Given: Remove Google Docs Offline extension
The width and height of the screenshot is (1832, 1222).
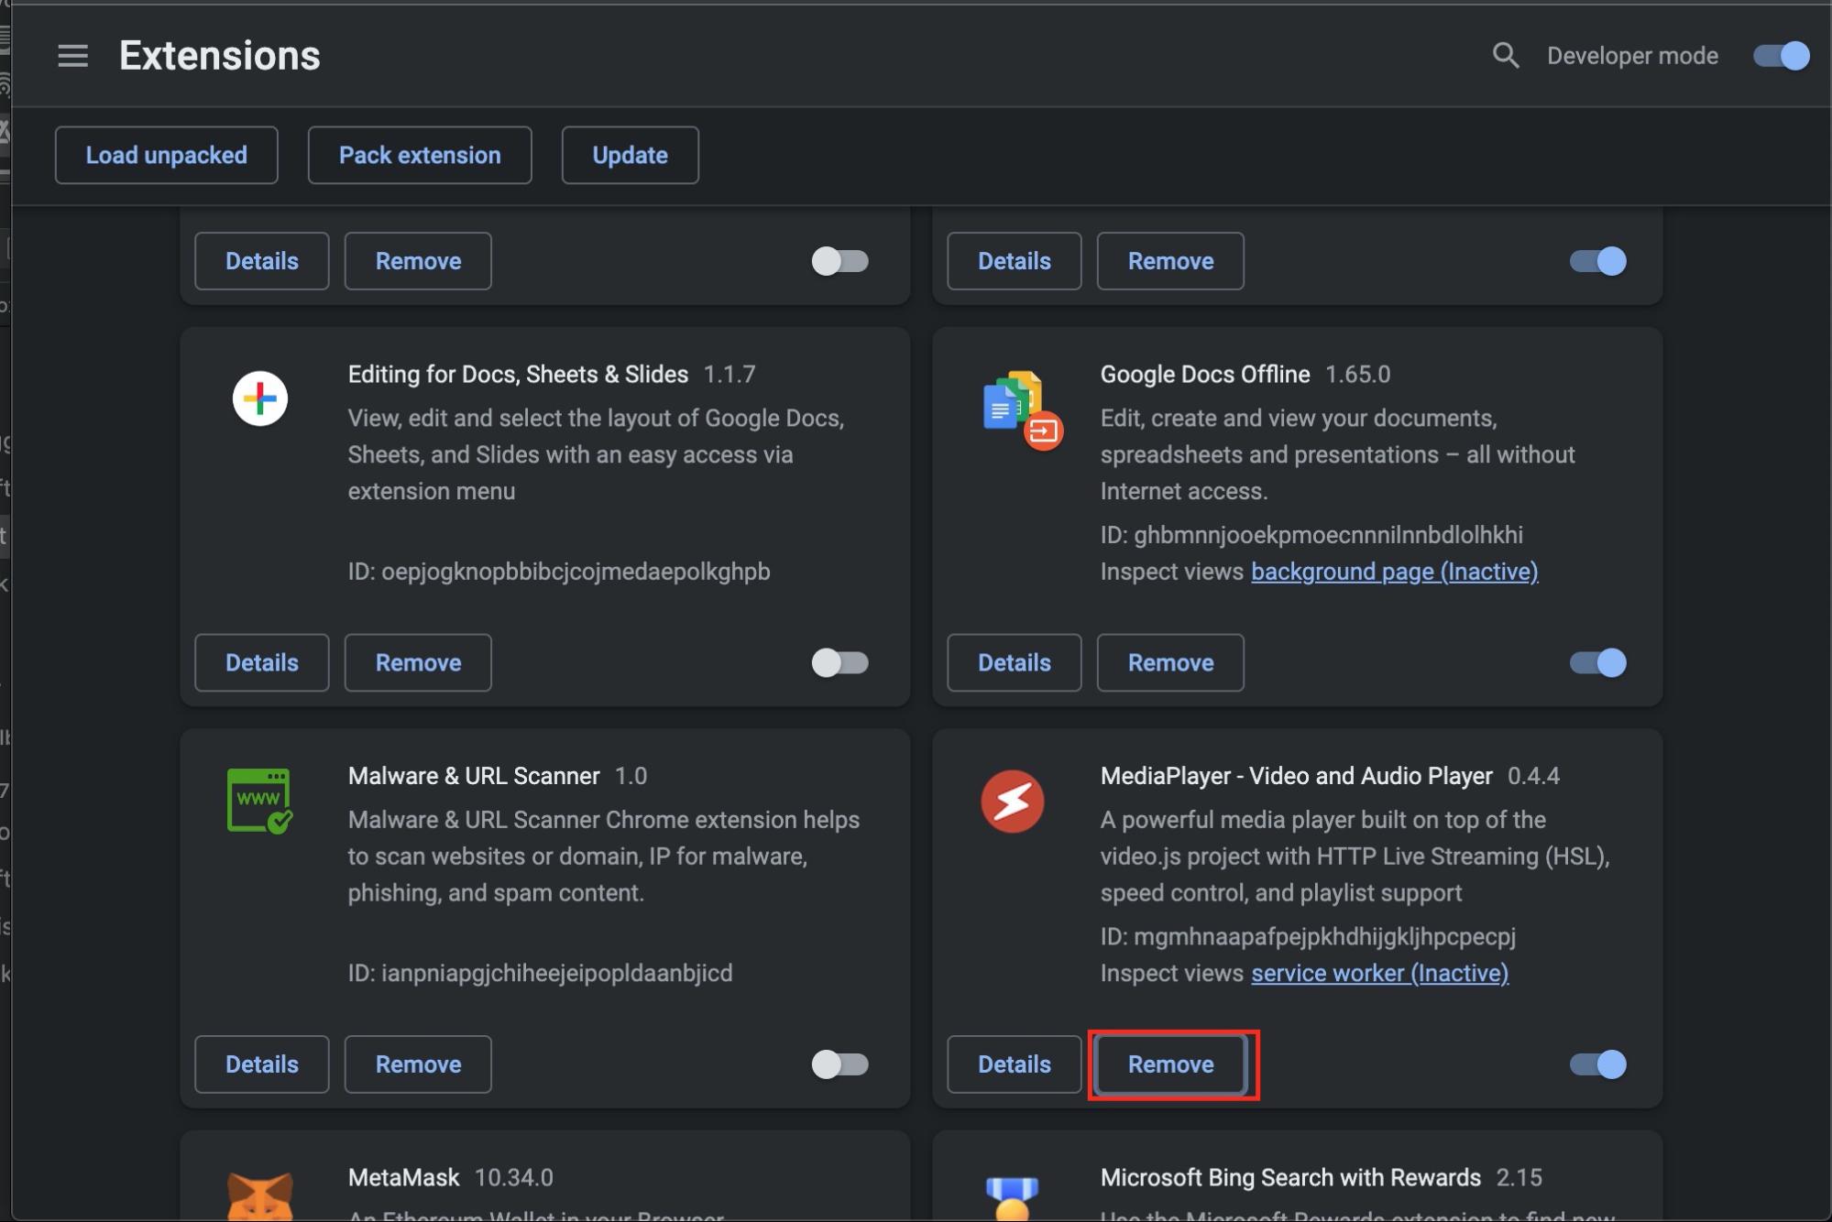Looking at the screenshot, I should pos(1170,662).
